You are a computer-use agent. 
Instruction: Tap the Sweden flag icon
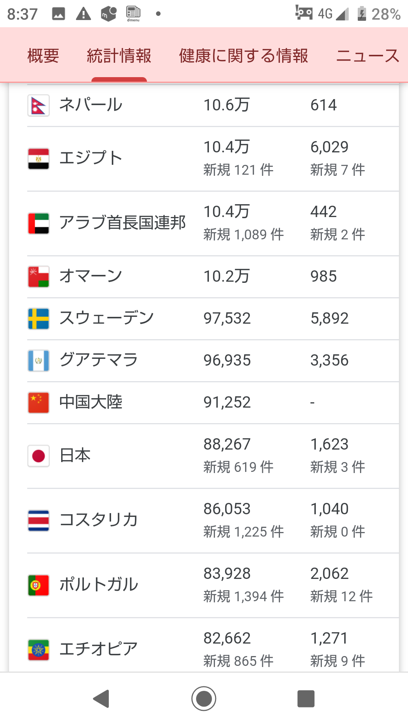coord(39,318)
